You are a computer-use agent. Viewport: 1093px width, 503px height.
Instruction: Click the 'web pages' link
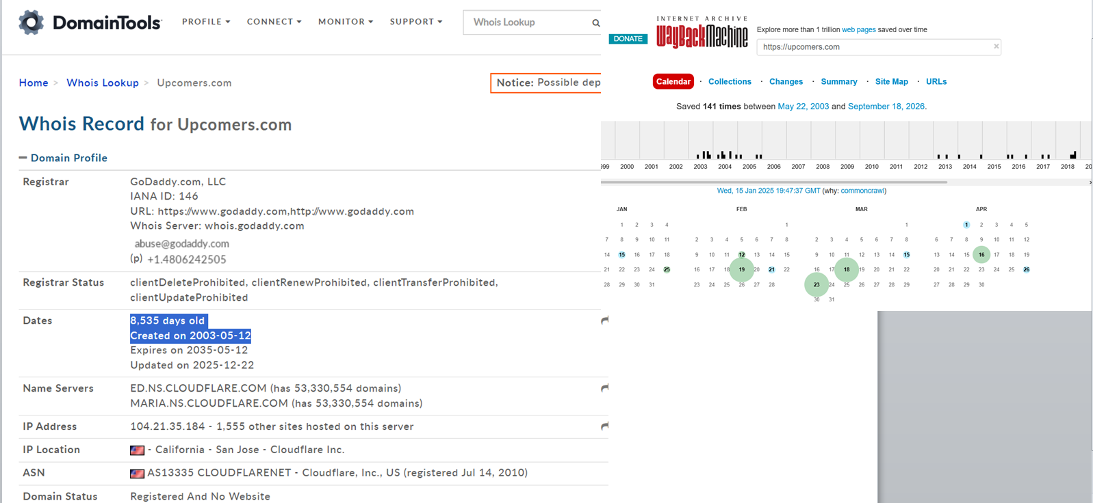[859, 29]
